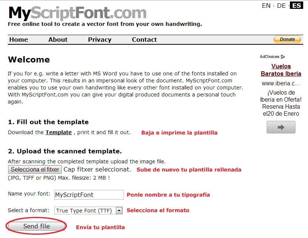
Task: Open the Contact page
Action: tap(144, 40)
